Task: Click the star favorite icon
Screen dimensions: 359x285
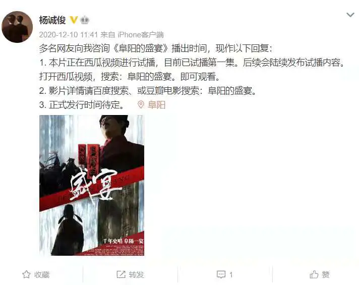Action: [26, 274]
